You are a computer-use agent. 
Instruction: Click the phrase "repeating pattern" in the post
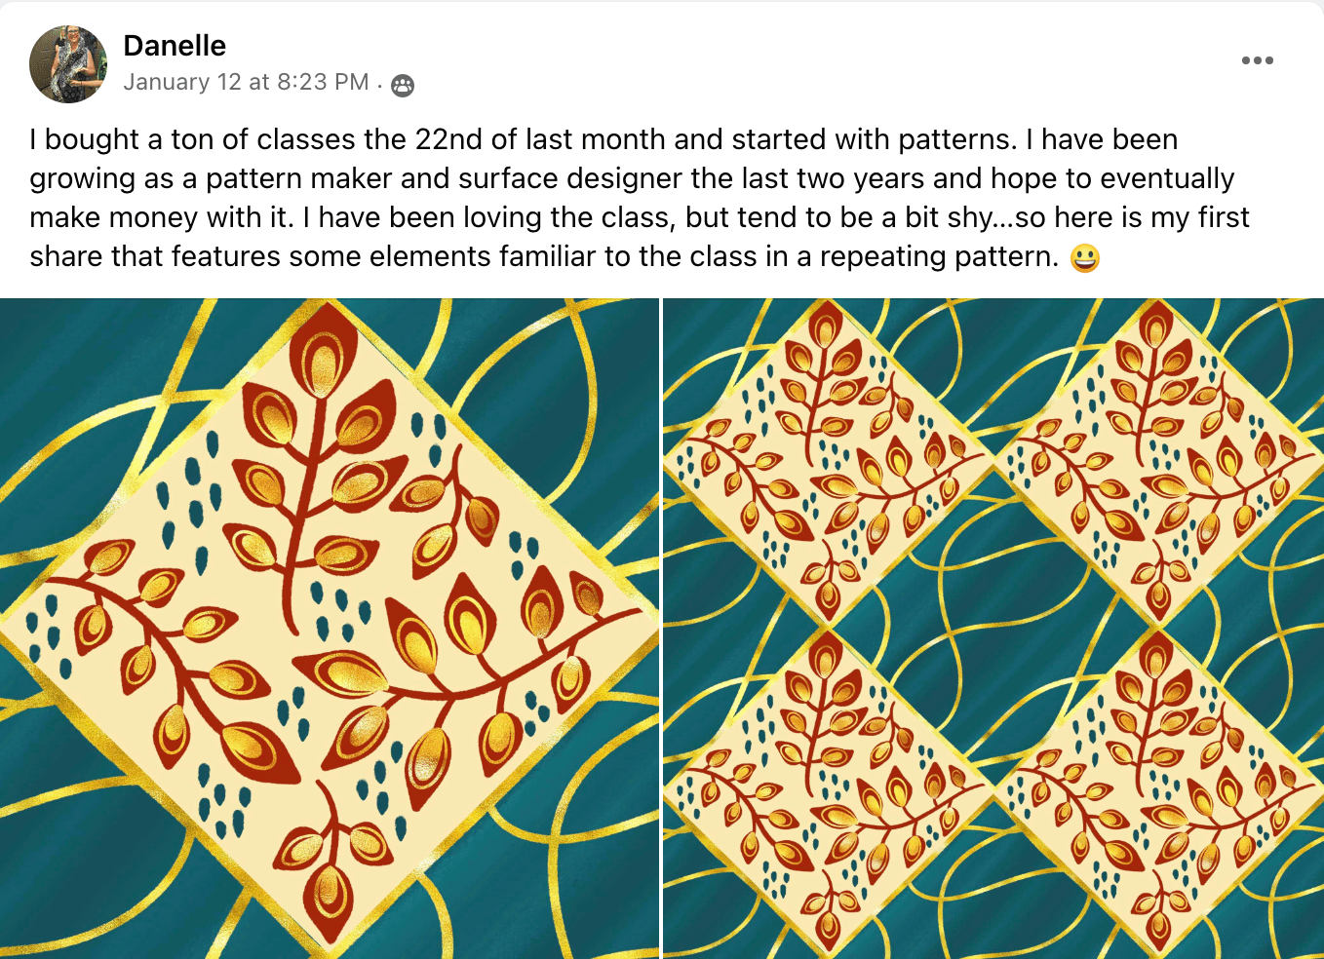938,257
